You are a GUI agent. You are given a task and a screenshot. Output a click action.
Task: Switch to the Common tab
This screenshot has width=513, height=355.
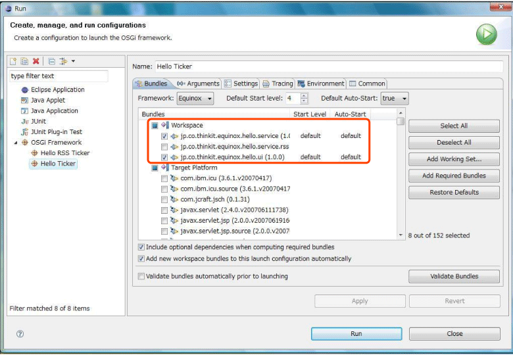[x=367, y=83]
